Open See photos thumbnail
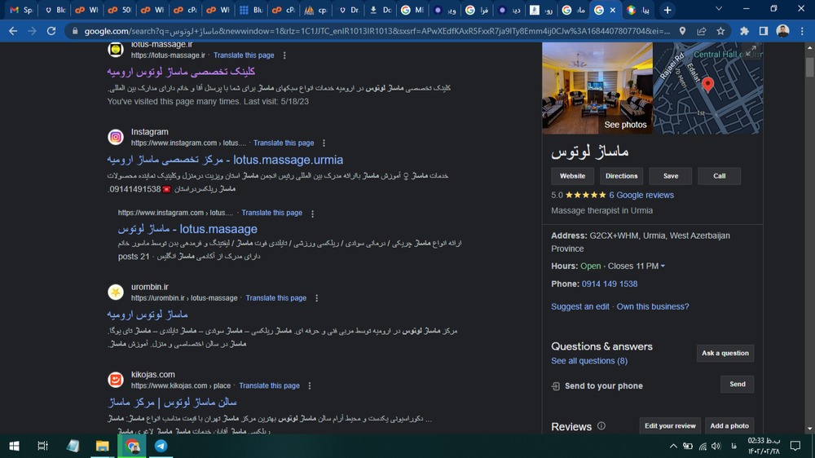 point(597,88)
